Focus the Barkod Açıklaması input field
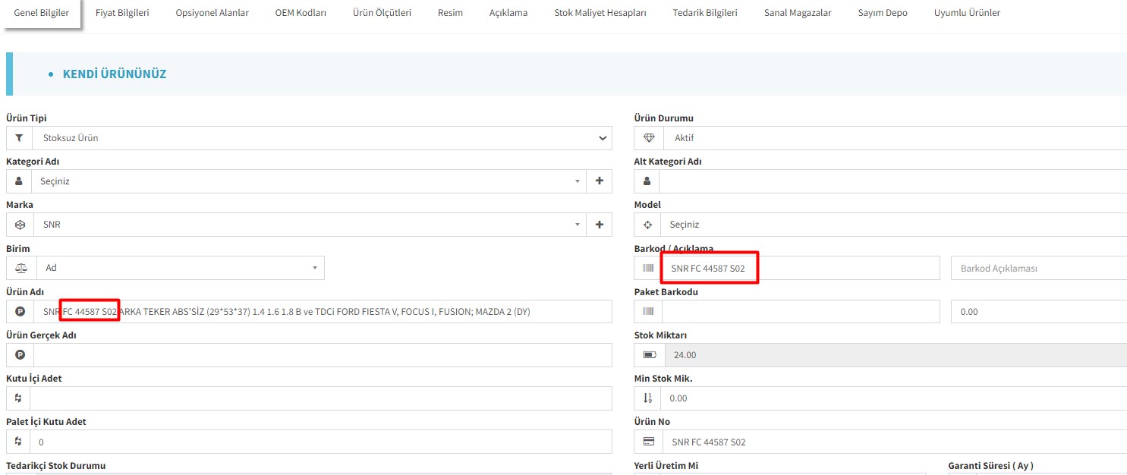Screen dimensions: 1127x475 pyautogui.click(x=1037, y=268)
